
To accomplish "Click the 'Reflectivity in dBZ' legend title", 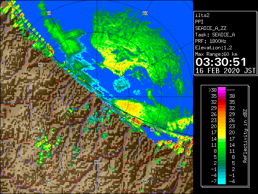I will pos(245,136).
